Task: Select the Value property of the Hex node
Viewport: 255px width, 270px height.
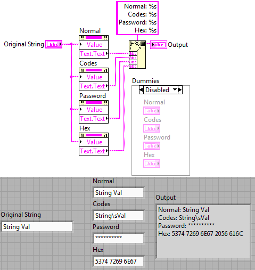Action: click(94, 142)
